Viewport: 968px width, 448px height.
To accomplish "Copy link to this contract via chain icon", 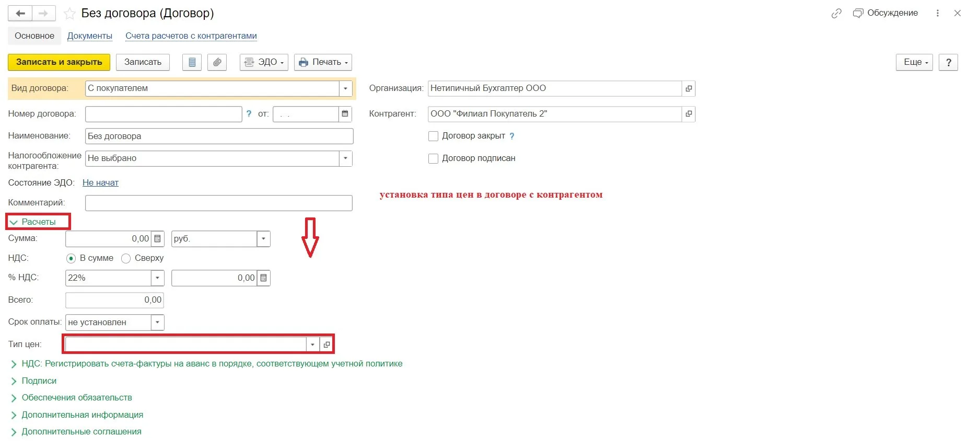I will pos(836,14).
